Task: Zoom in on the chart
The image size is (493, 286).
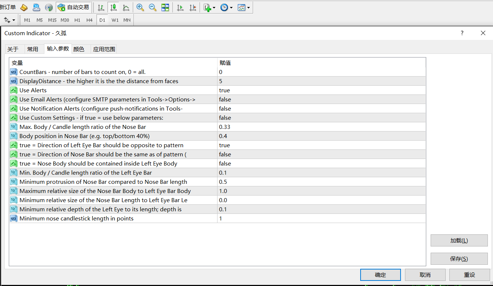Action: [140, 7]
